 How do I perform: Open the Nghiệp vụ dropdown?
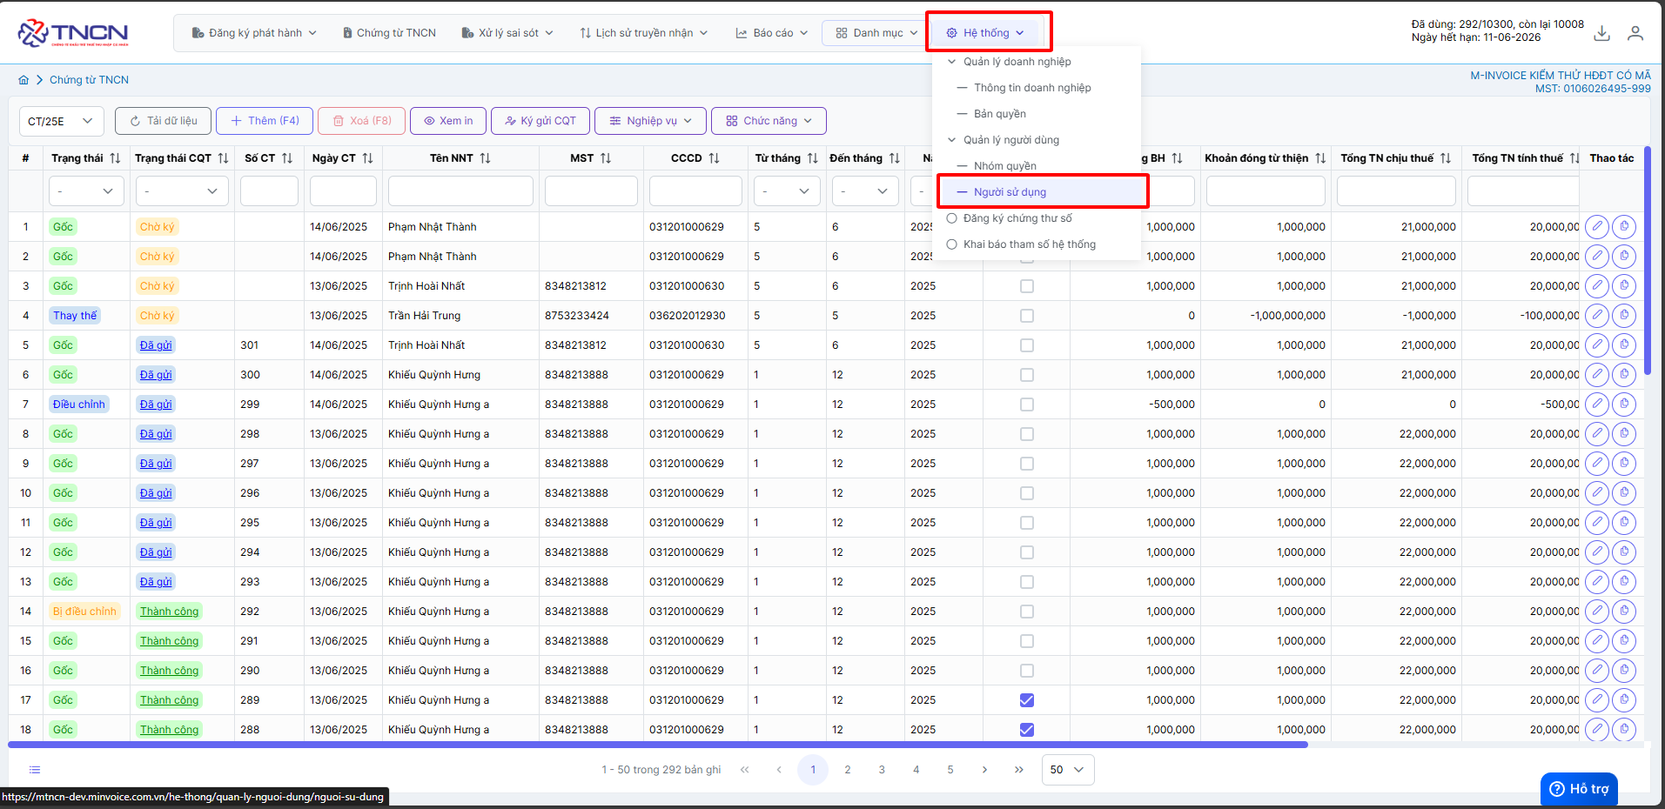coord(651,121)
